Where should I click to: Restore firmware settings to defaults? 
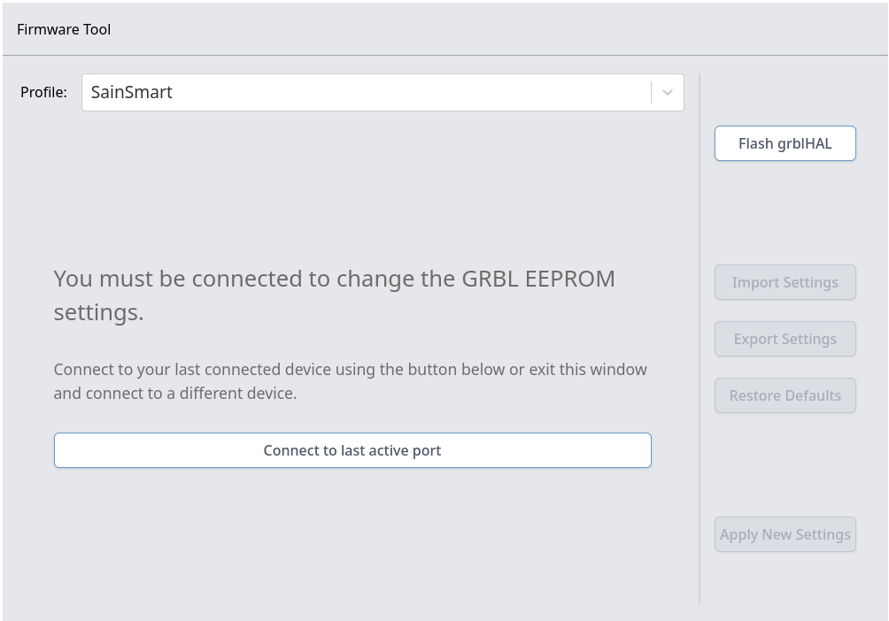click(x=785, y=395)
